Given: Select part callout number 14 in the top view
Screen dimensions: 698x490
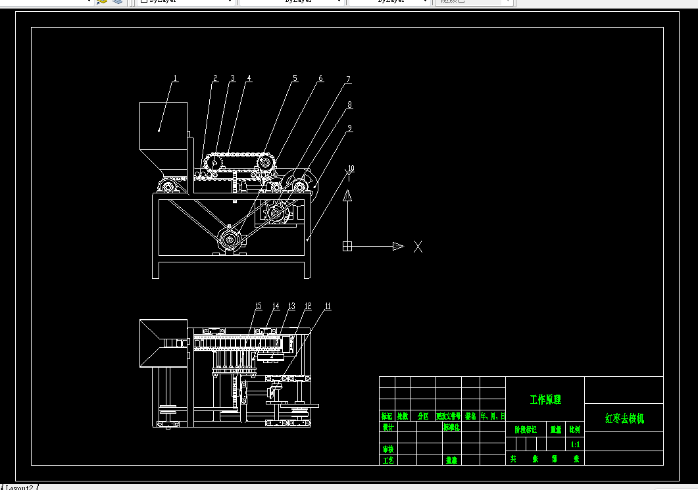Looking at the screenshot, I should click(x=276, y=306).
